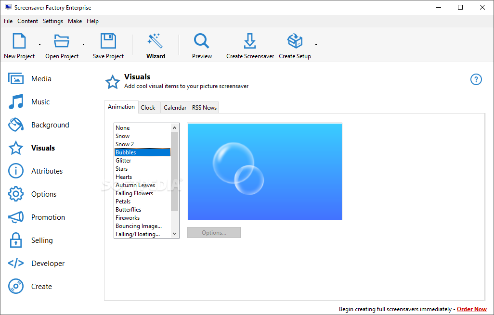Minimize the Screensaver Factory window
Image resolution: width=494 pixels, height=315 pixels.
tap(439, 7)
